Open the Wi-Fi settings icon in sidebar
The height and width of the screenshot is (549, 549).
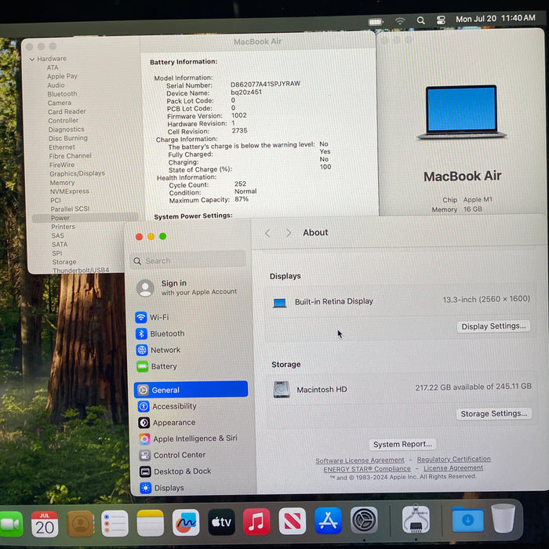140,317
